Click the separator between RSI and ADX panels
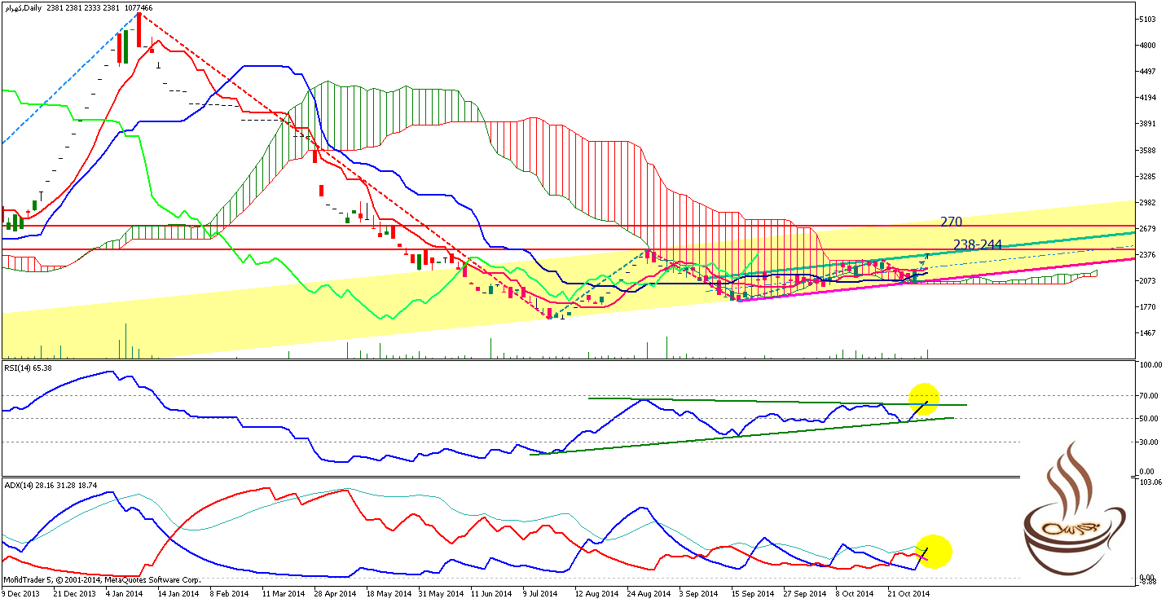 [x=570, y=477]
